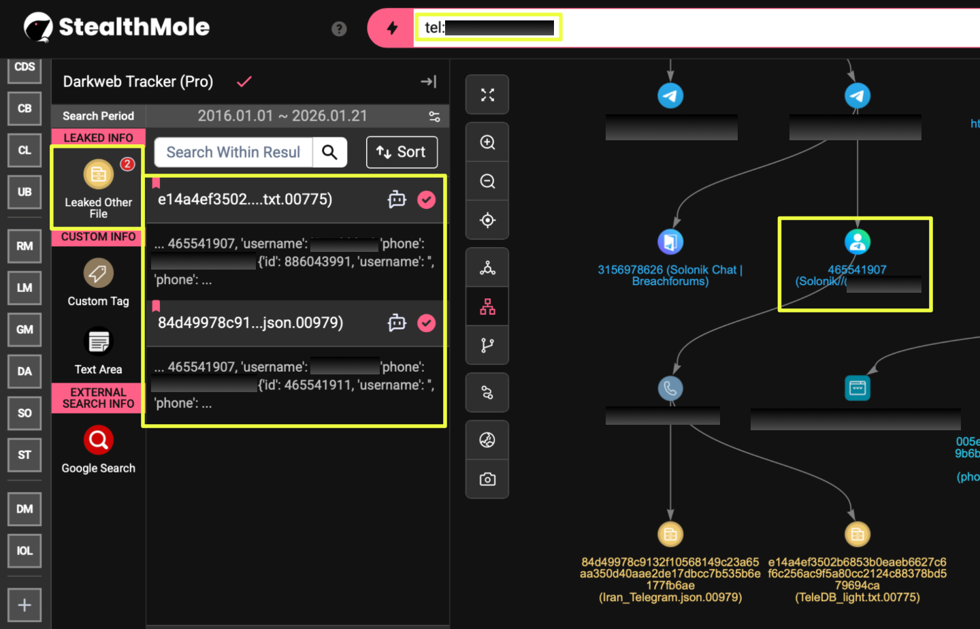Open the Google Search icon
980x629 pixels.
click(x=98, y=440)
